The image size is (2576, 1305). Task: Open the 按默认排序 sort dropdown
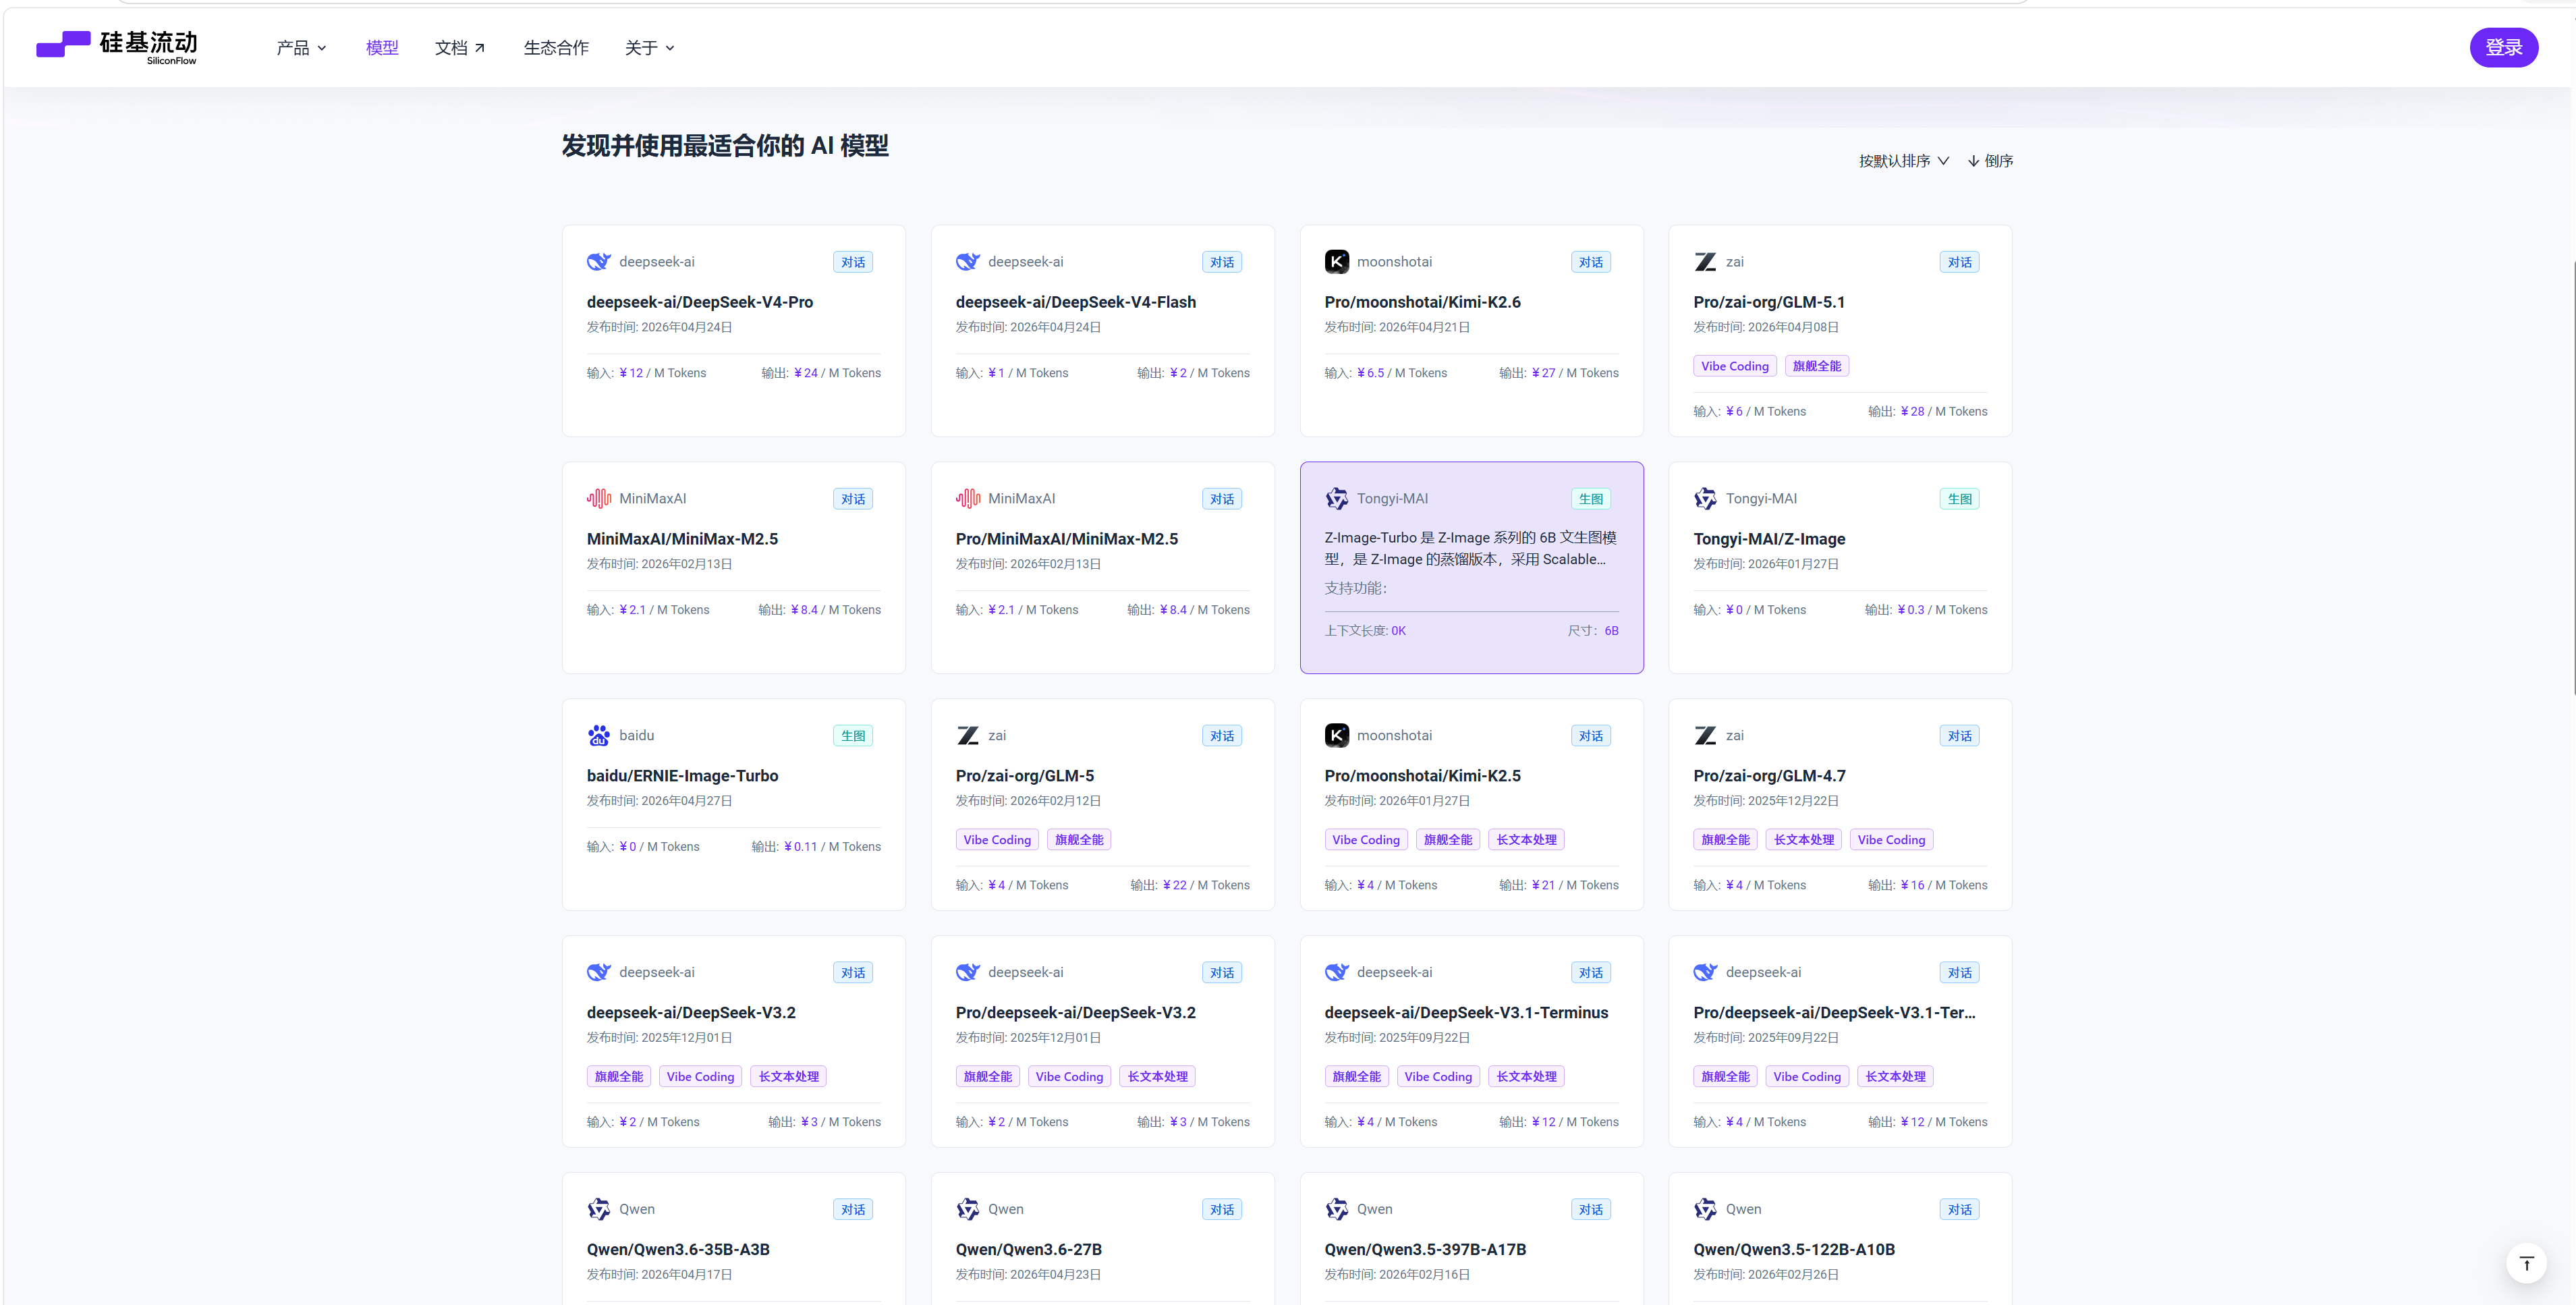(1904, 161)
